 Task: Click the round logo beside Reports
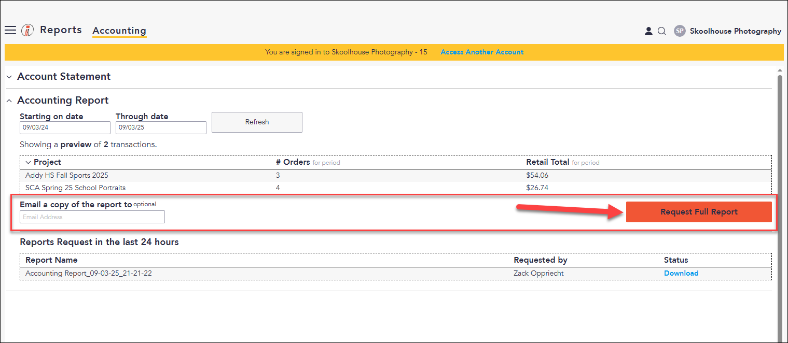point(27,30)
